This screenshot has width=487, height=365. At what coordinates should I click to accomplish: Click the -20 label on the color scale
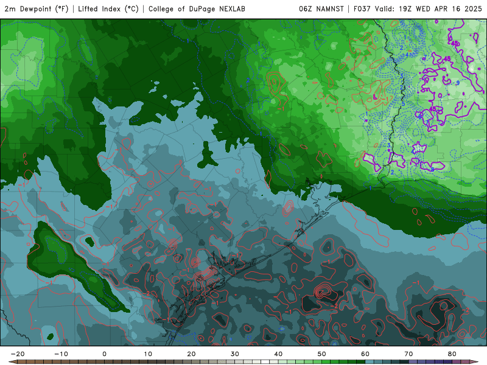click(x=18, y=354)
